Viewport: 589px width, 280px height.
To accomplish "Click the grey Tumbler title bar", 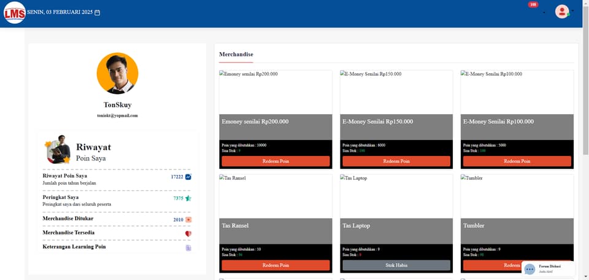I will pyautogui.click(x=517, y=231).
